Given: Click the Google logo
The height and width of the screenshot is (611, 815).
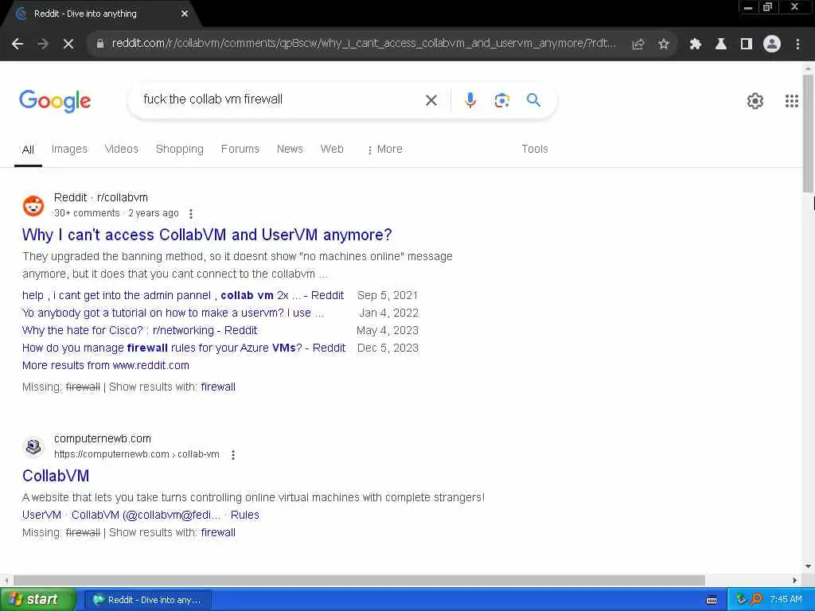Looking at the screenshot, I should (55, 101).
